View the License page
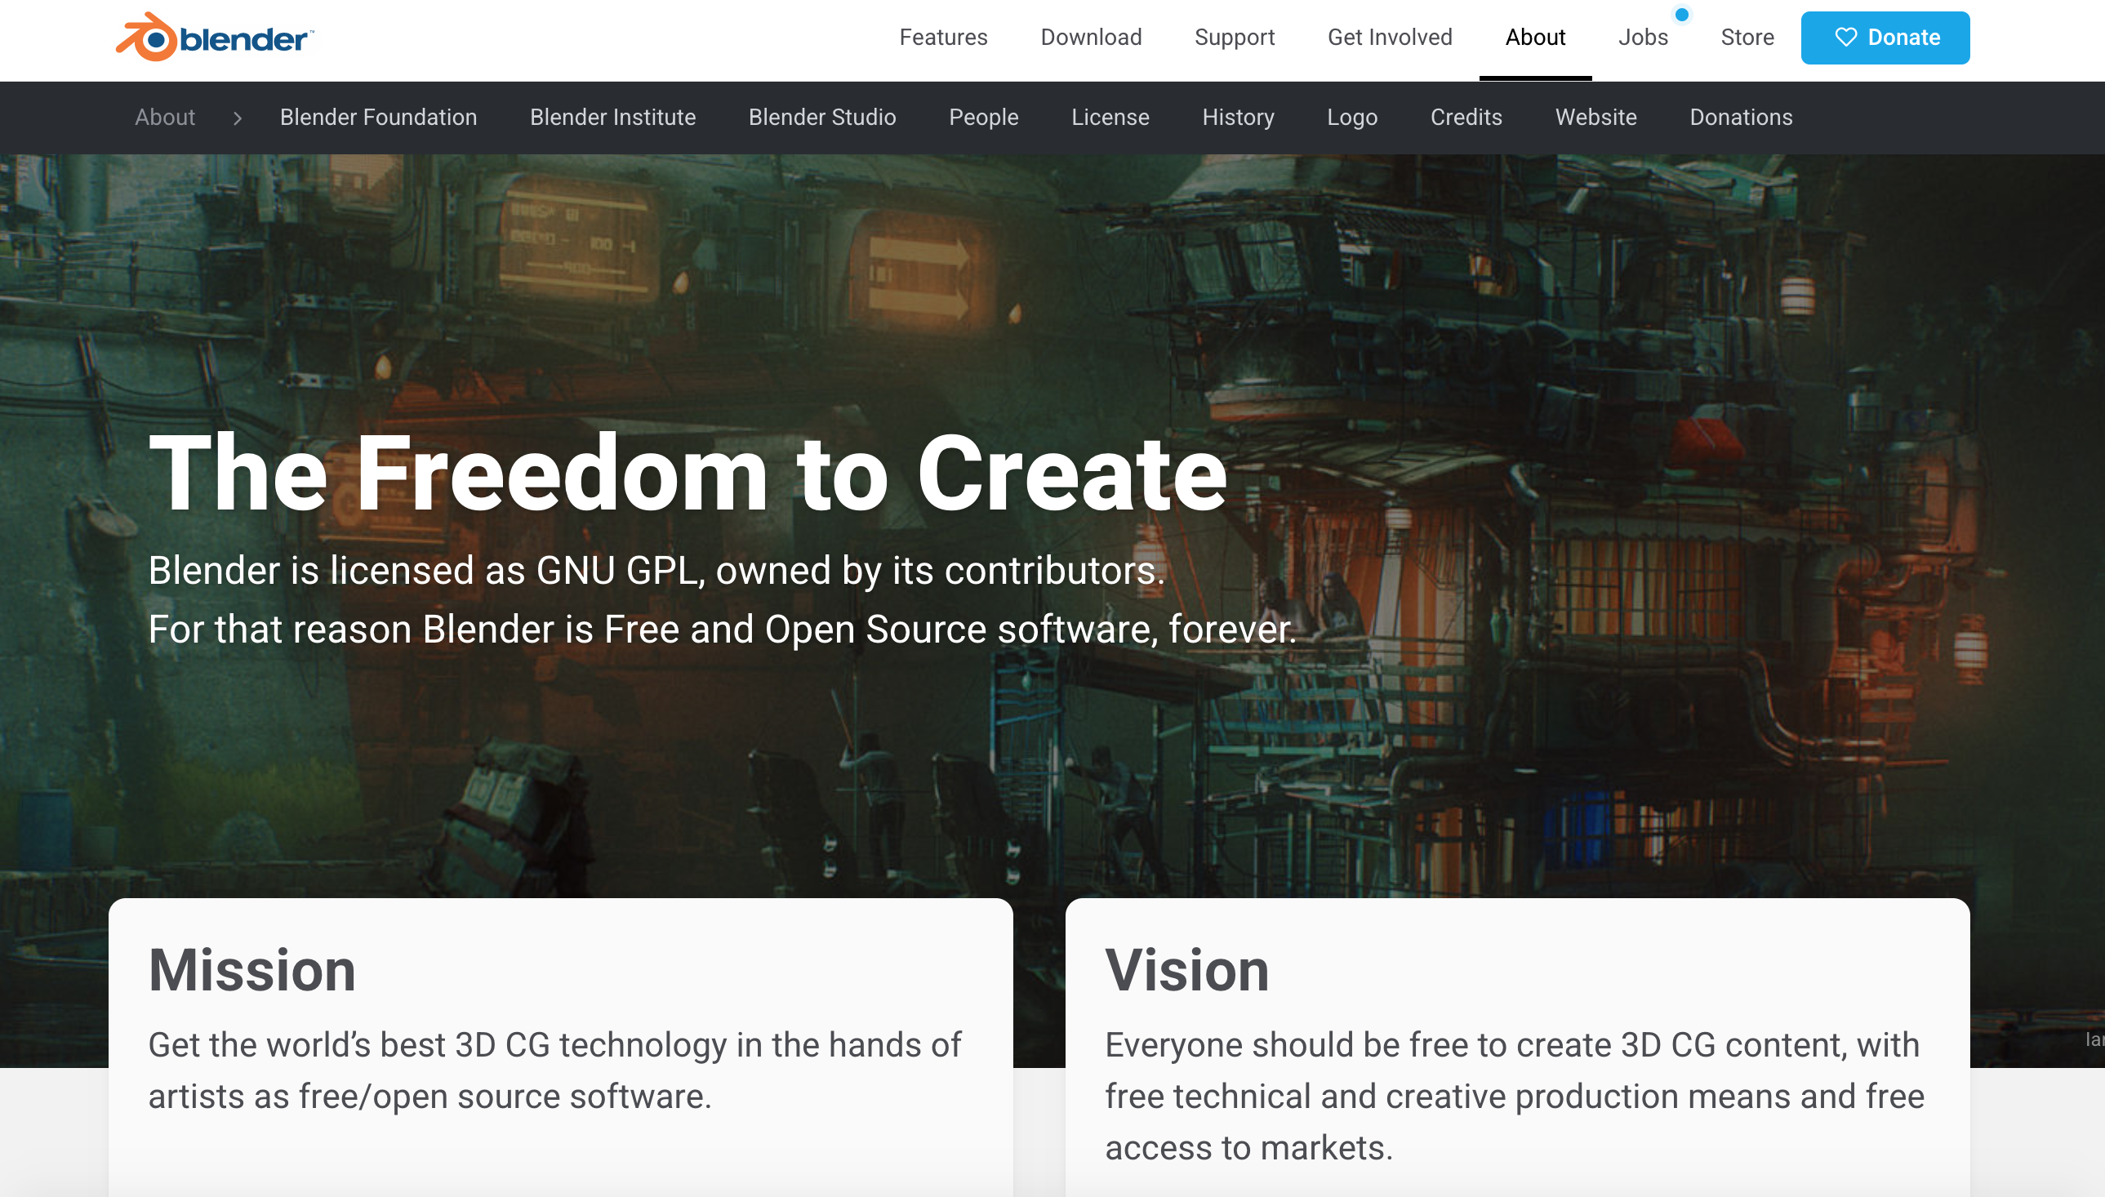 [1110, 118]
